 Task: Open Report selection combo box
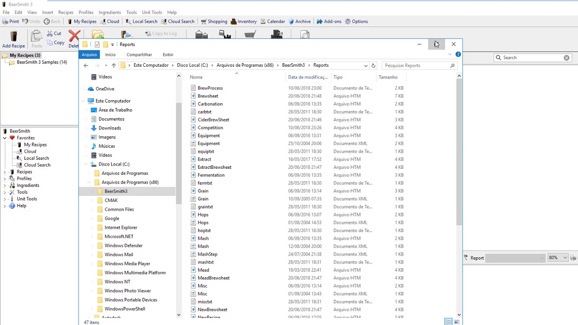tap(516, 258)
